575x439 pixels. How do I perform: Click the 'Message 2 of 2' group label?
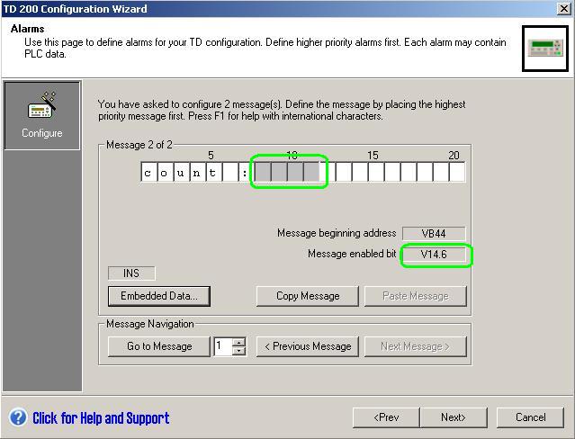point(139,145)
